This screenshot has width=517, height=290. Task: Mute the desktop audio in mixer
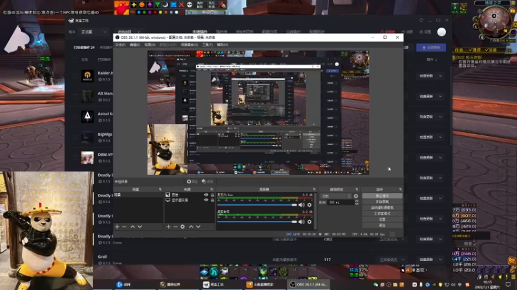coord(301,222)
